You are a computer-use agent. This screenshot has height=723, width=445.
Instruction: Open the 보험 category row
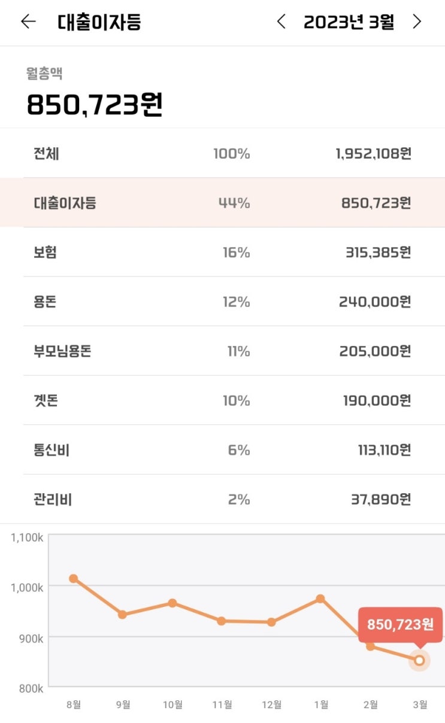pos(222,252)
